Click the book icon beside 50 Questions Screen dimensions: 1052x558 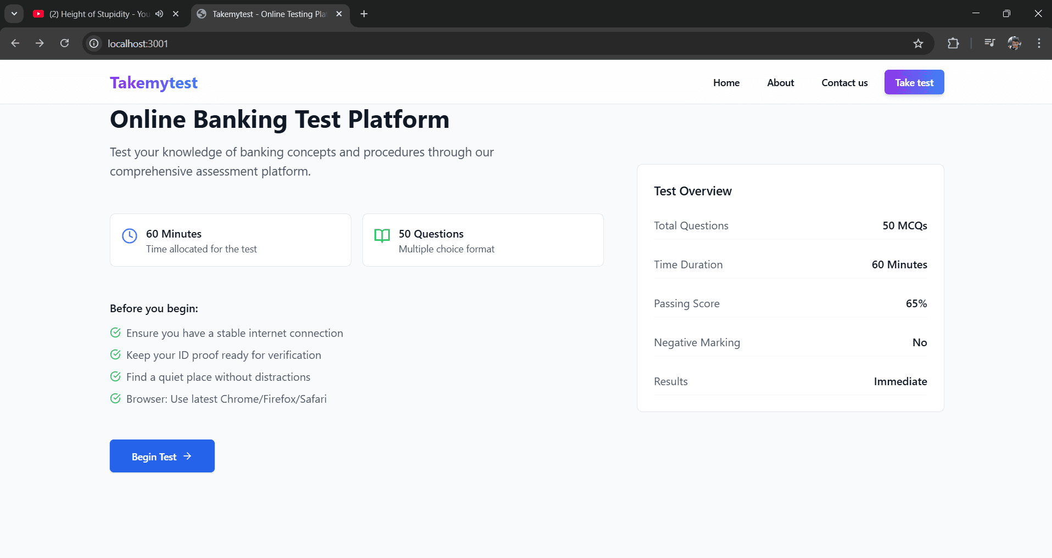pyautogui.click(x=382, y=236)
